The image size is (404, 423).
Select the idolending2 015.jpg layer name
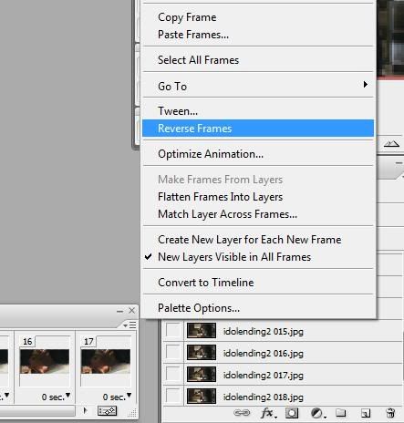pyautogui.click(x=264, y=331)
